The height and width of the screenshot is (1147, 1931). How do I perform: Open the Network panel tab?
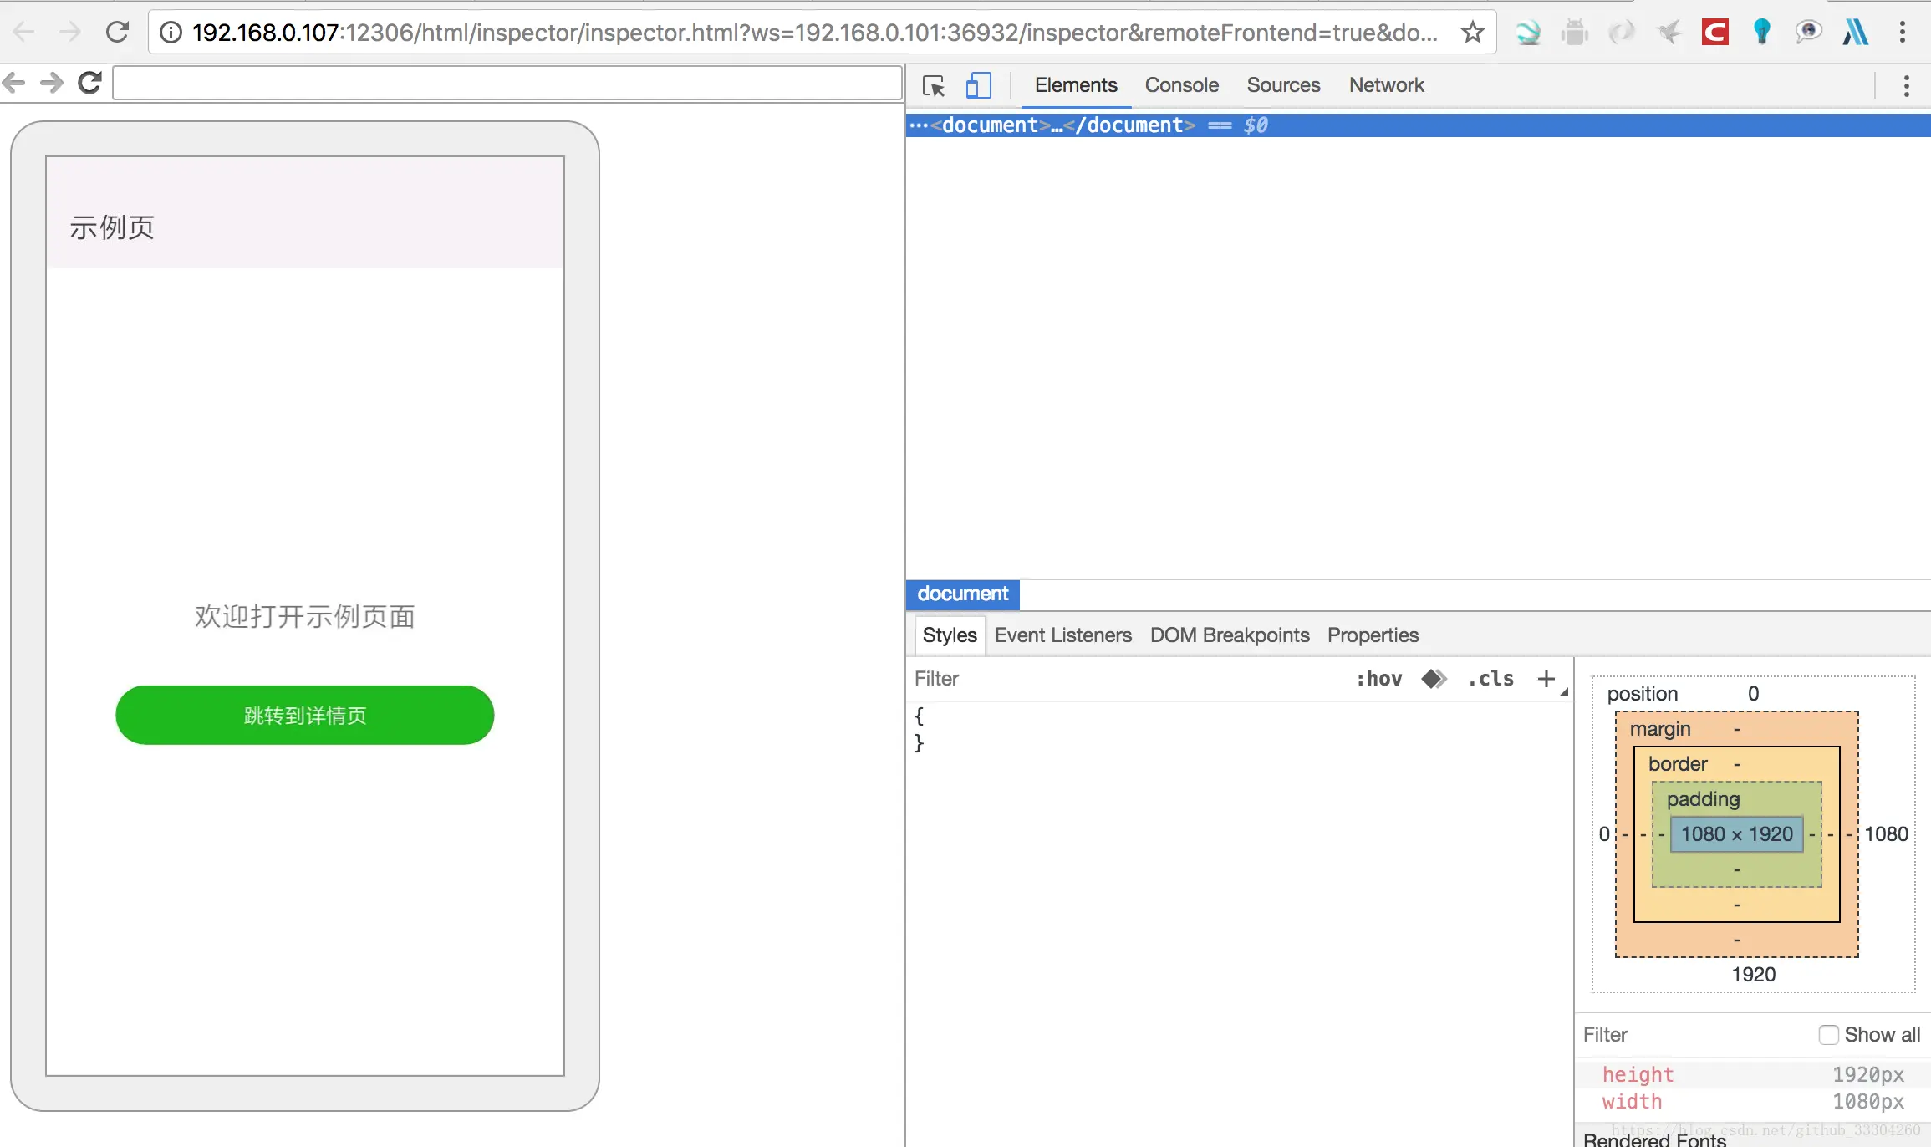click(x=1386, y=85)
